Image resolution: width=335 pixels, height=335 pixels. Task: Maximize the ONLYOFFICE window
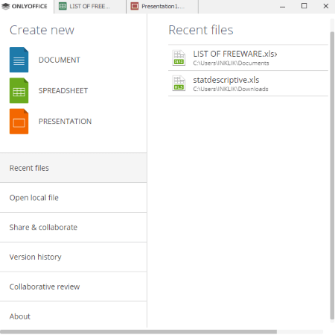pos(304,6)
